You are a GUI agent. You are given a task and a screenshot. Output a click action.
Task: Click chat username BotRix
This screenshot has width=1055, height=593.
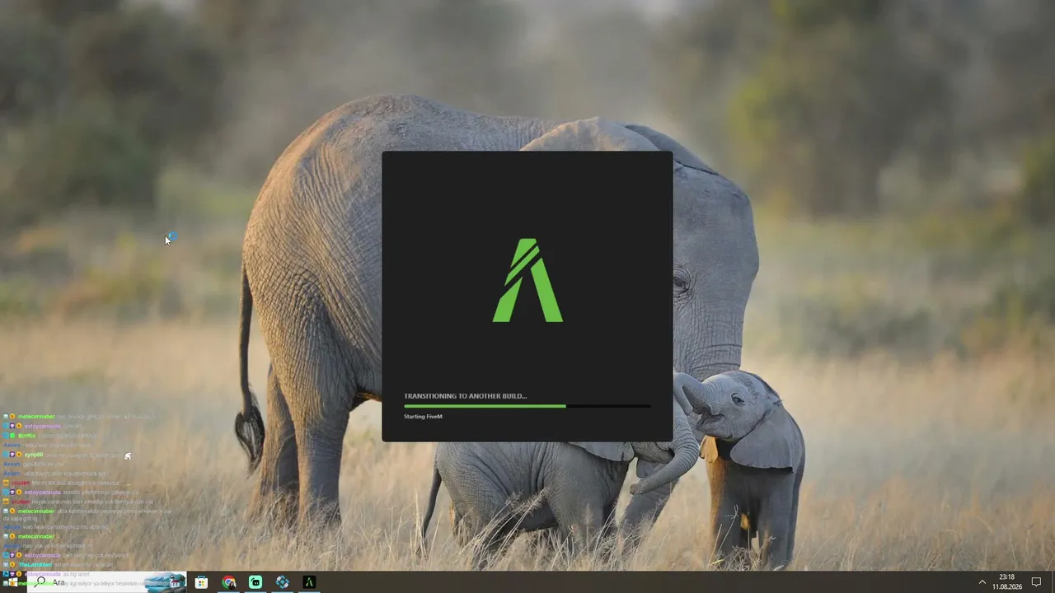click(26, 436)
